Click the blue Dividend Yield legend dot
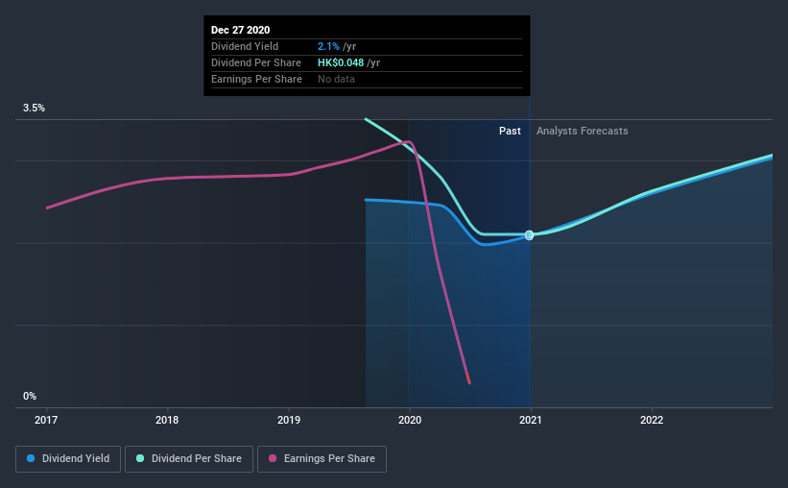The image size is (788, 488). click(x=31, y=458)
